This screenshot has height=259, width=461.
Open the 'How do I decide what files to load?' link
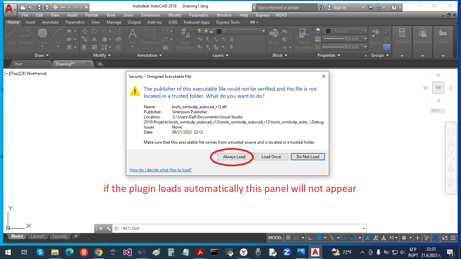161,170
